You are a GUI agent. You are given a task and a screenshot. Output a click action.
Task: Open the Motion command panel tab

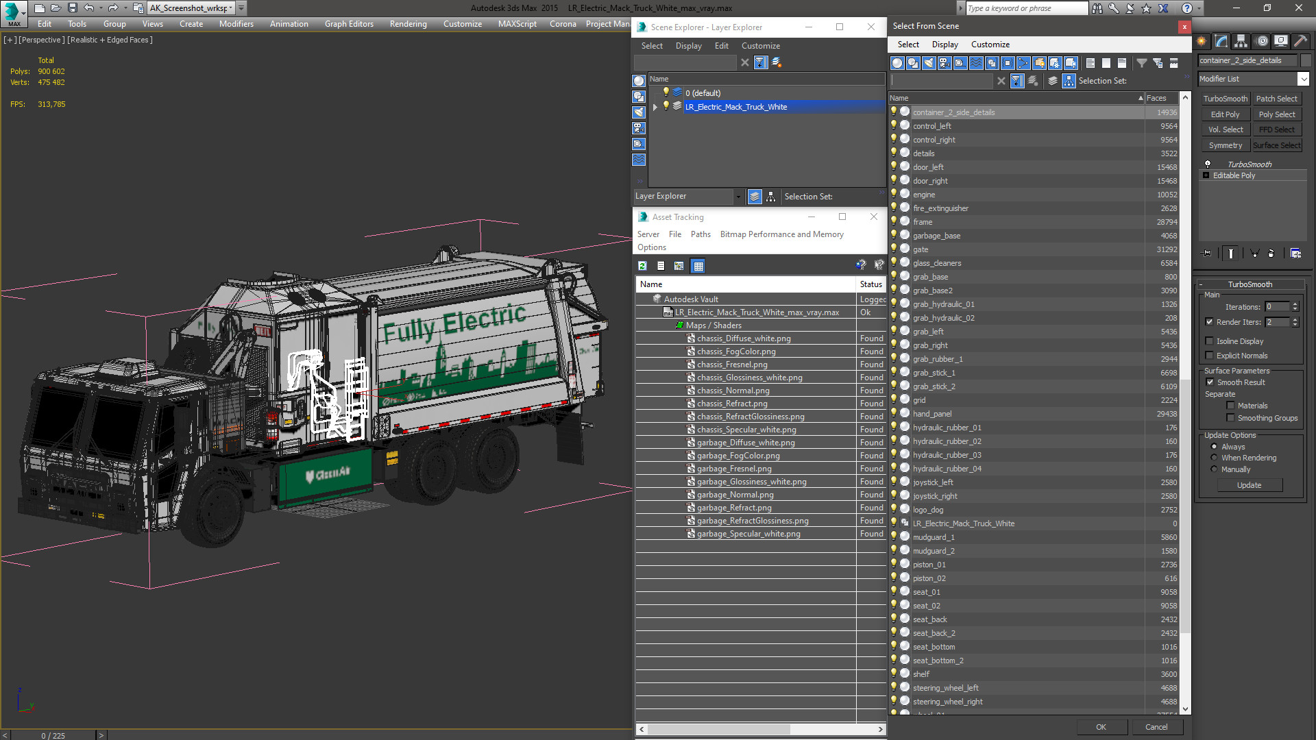pos(1261,41)
